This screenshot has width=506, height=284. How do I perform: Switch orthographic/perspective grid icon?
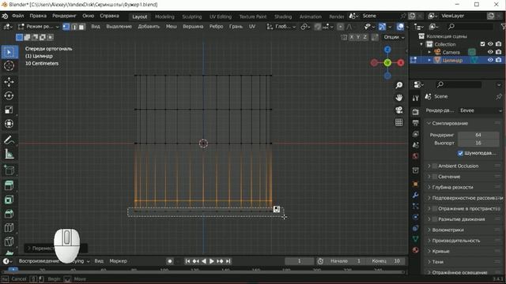[398, 122]
